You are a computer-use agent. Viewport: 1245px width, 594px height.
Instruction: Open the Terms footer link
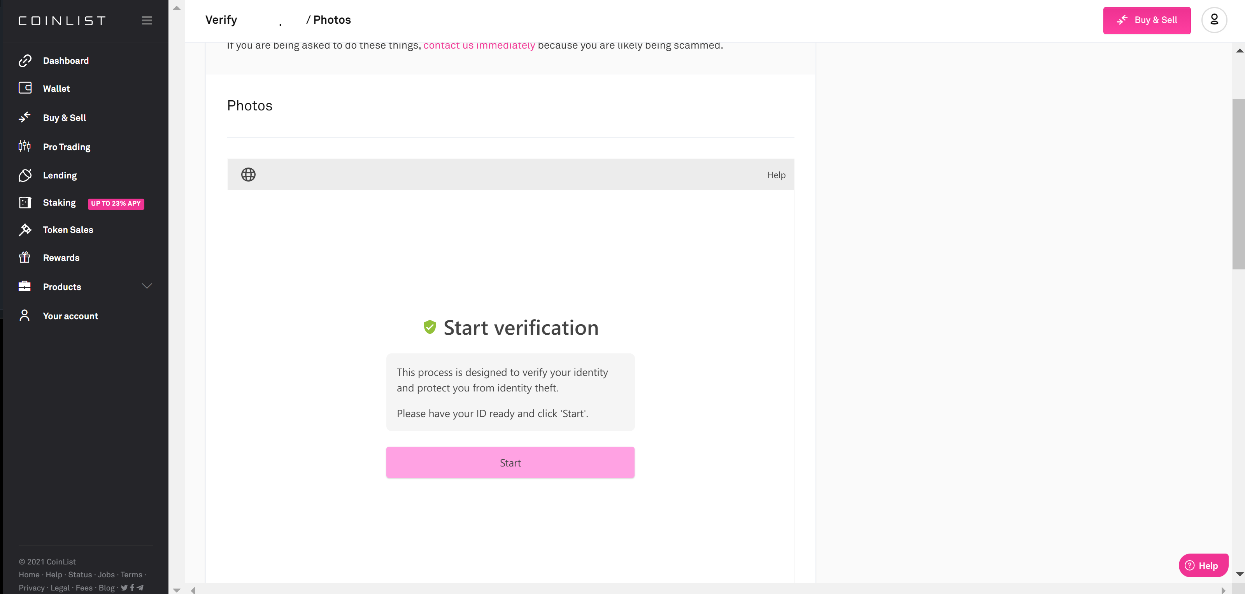(x=131, y=575)
